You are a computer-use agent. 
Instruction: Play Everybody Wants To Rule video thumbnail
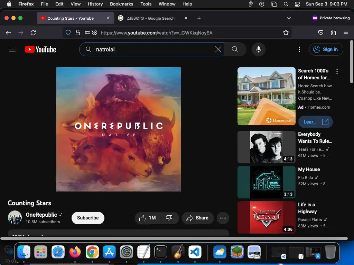tap(267, 147)
